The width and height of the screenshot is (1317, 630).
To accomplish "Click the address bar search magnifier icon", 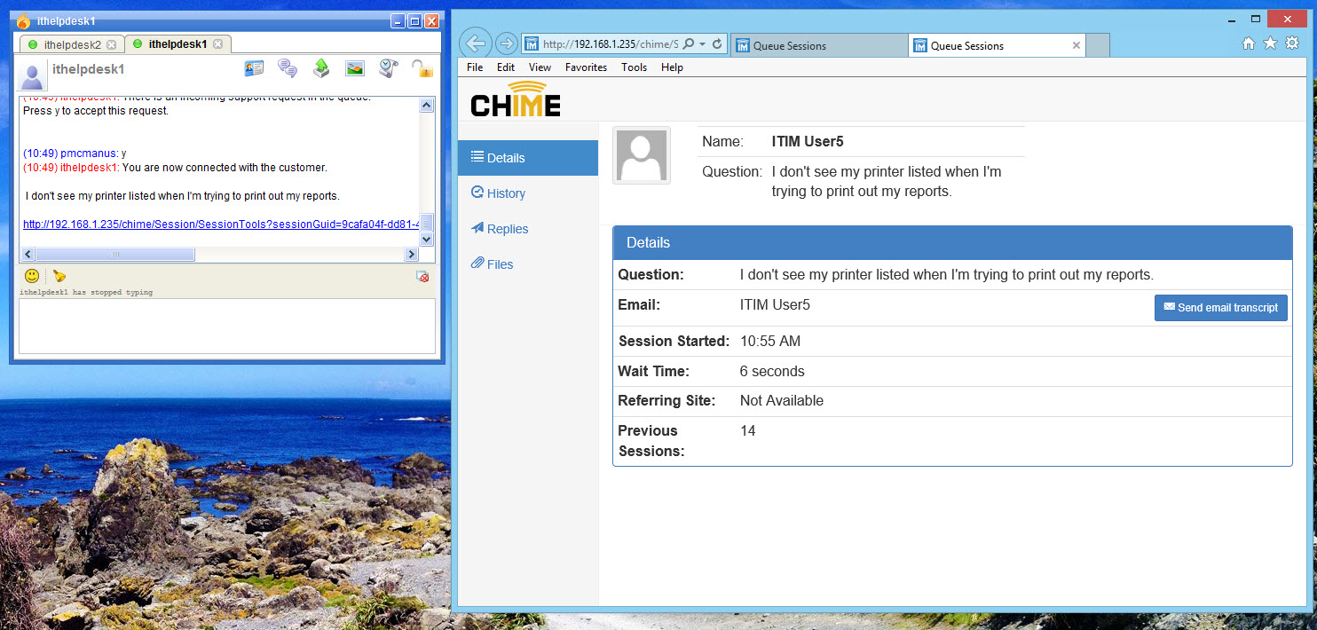I will click(689, 44).
